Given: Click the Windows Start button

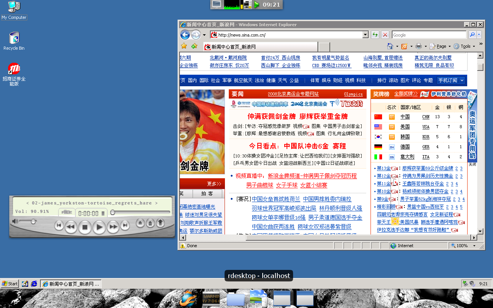Looking at the screenshot, I should (x=10, y=284).
